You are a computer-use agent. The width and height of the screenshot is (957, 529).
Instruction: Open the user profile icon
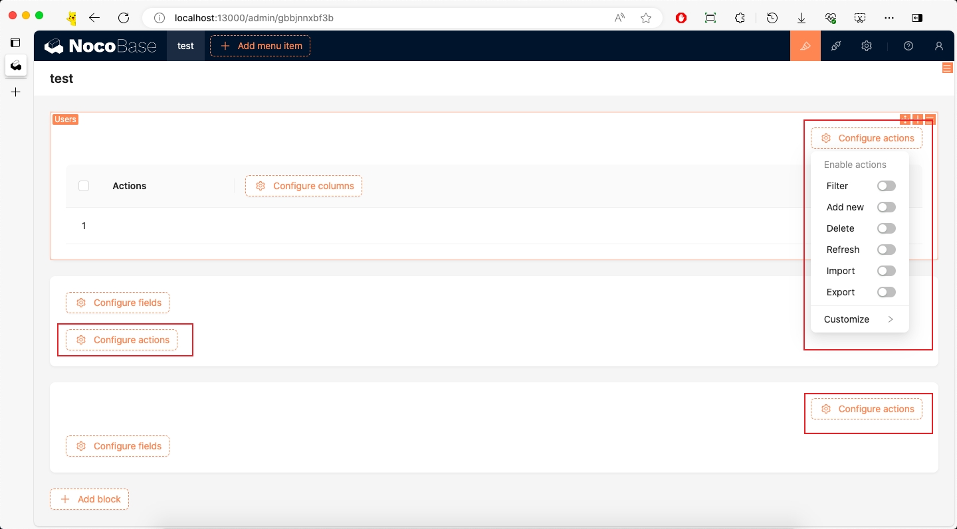pyautogui.click(x=938, y=46)
